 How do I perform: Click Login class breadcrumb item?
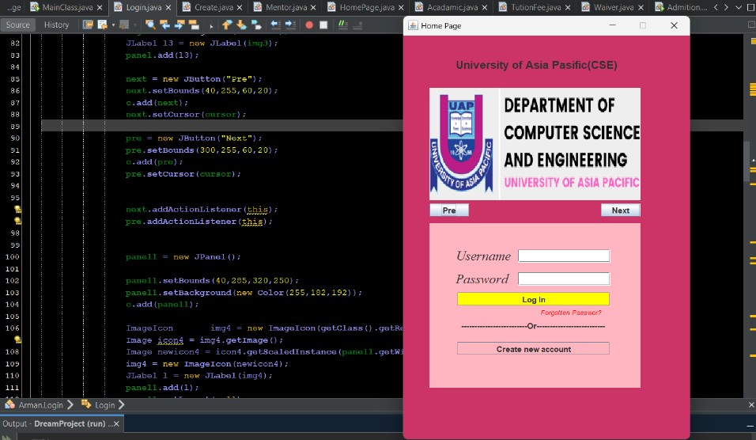[99, 404]
